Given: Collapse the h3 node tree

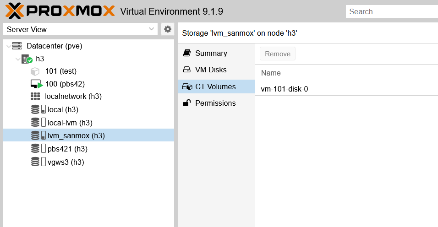Looking at the screenshot, I should [x=18, y=59].
